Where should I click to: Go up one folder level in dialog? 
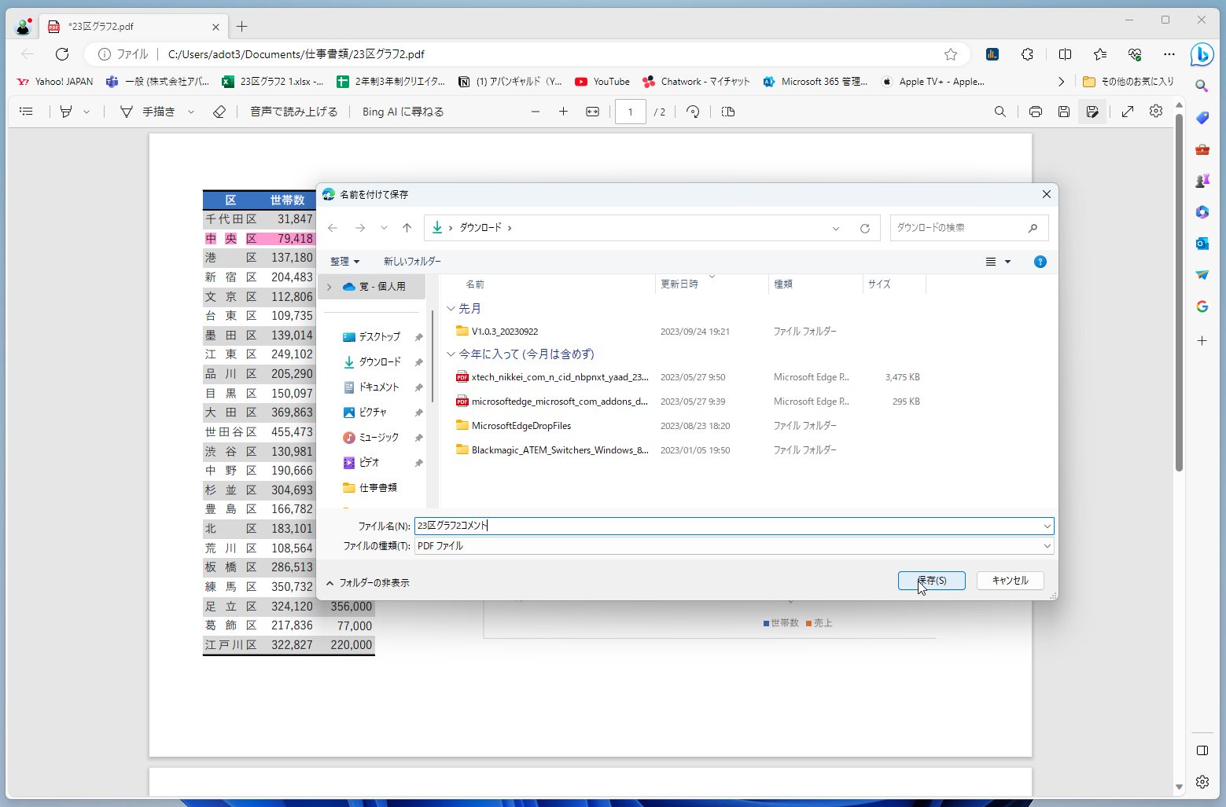click(407, 228)
